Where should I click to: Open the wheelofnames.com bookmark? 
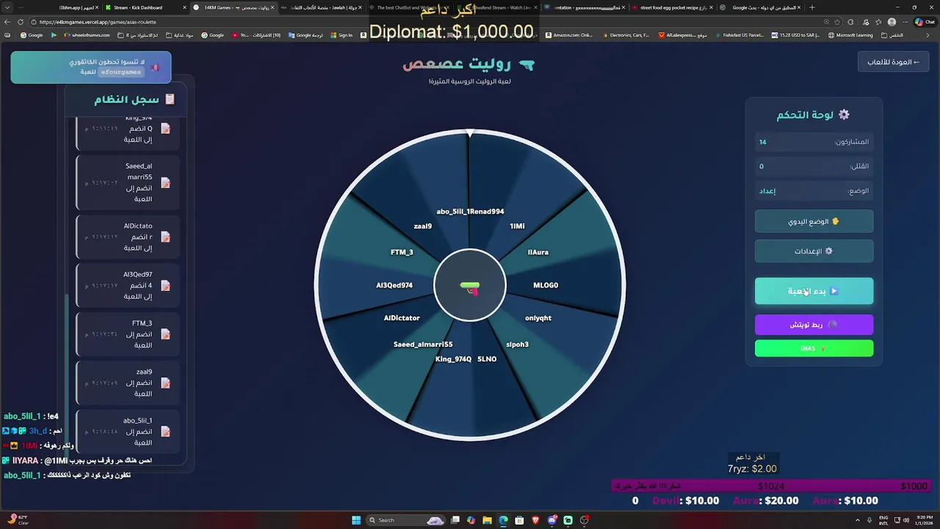87,35
